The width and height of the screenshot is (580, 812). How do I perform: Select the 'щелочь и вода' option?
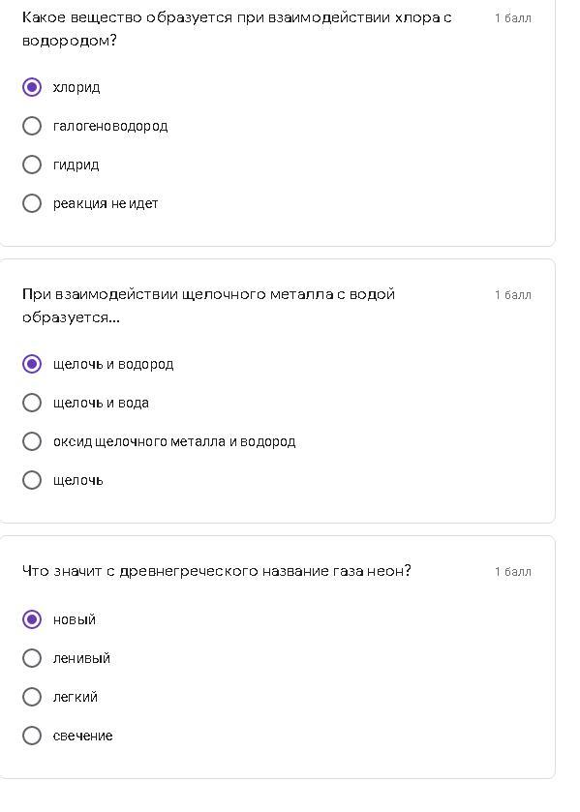tap(32, 403)
